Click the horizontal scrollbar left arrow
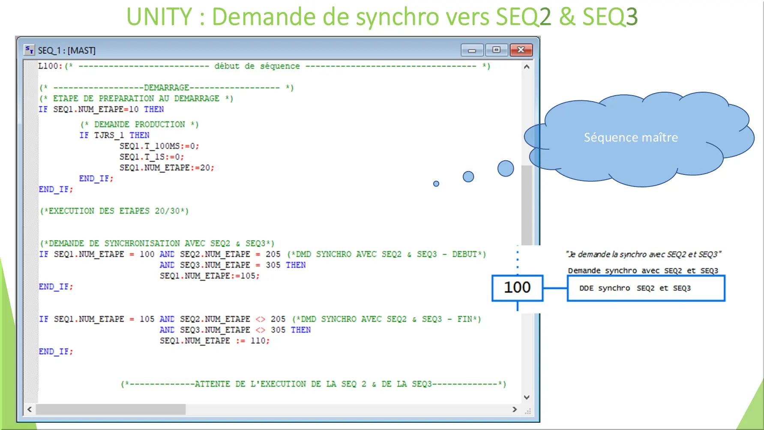 (30, 409)
